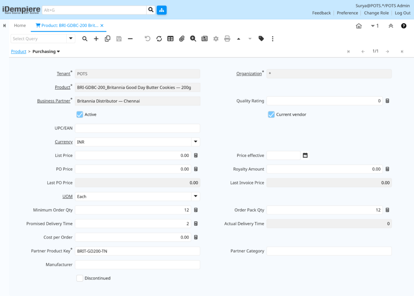Open the Feedback link
The width and height of the screenshot is (414, 296).
321,13
